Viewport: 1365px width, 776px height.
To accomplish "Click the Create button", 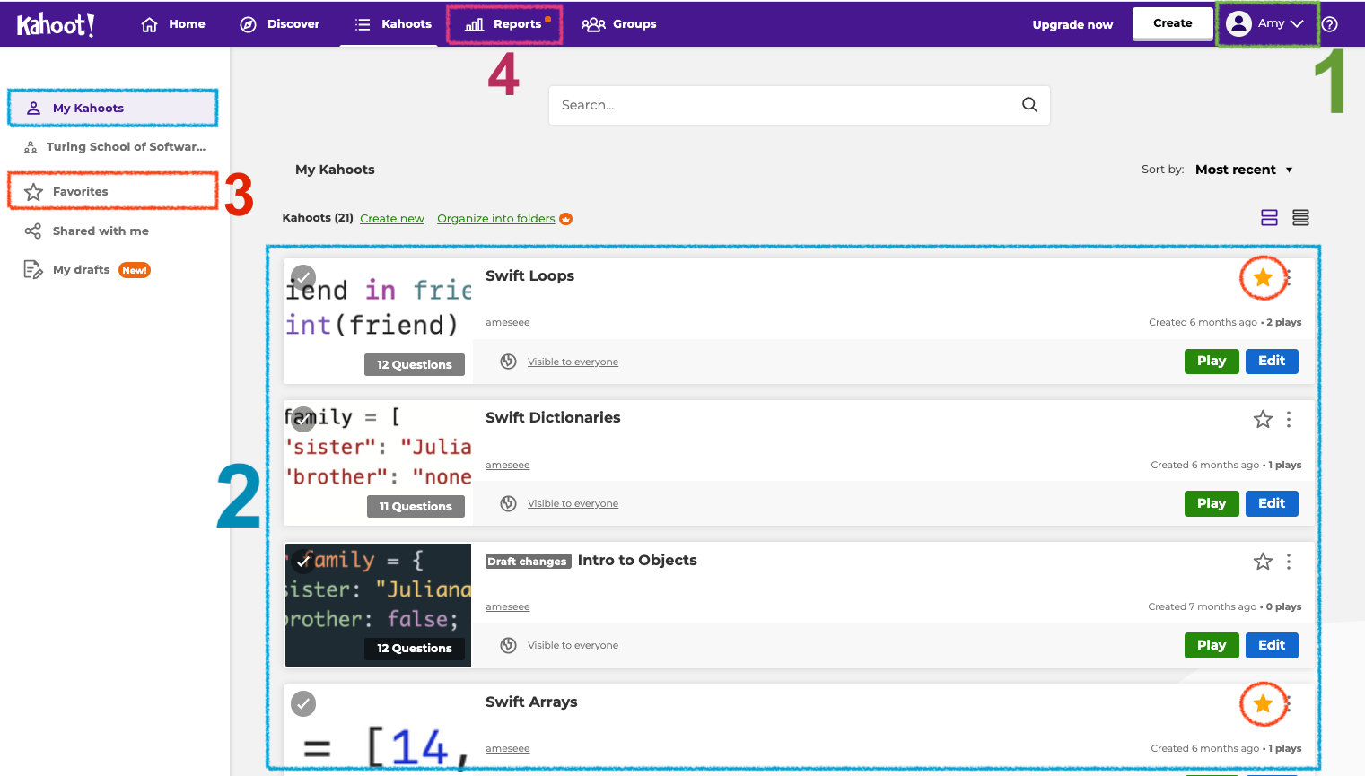I will tap(1172, 23).
